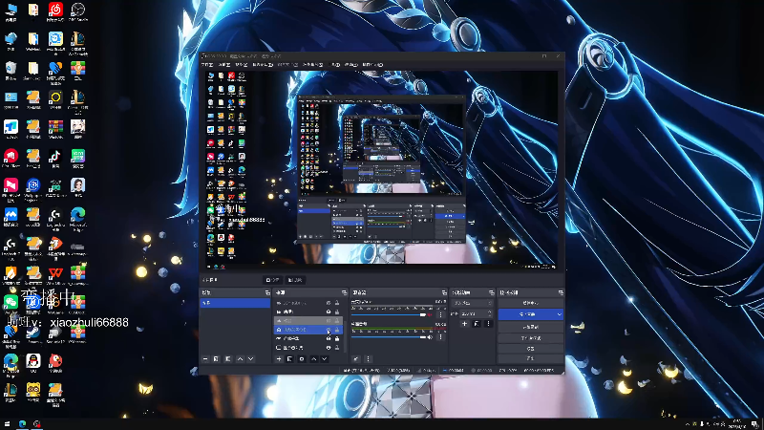
Task: Click the Windows Start button on the taskbar
Action: click(7, 424)
